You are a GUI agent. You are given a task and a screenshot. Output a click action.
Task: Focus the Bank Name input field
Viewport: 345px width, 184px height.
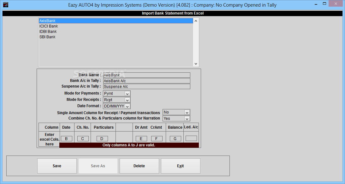pos(146,75)
